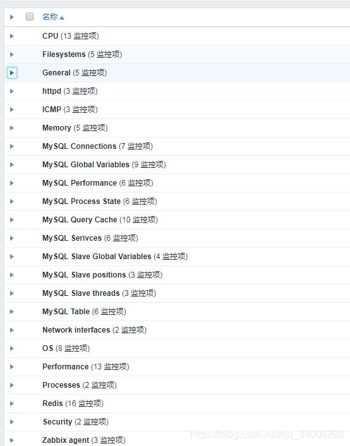Expand the Memory group arrow
The width and height of the screenshot is (350, 446).
click(x=11, y=128)
